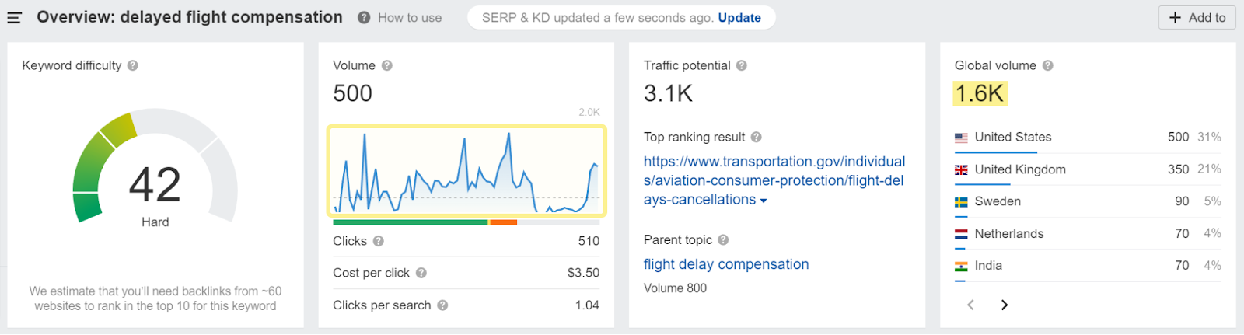
Task: Click the Cost per click info icon
Action: pyautogui.click(x=421, y=273)
